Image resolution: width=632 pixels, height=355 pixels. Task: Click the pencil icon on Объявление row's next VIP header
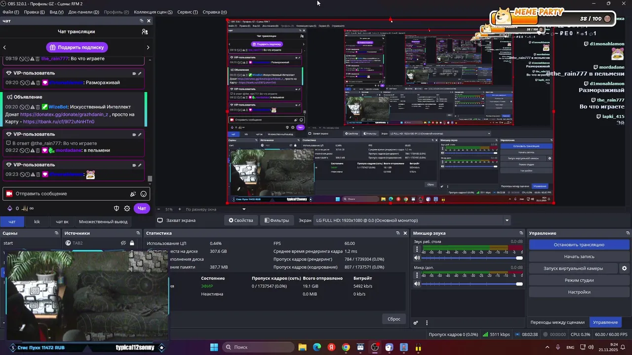click(140, 134)
